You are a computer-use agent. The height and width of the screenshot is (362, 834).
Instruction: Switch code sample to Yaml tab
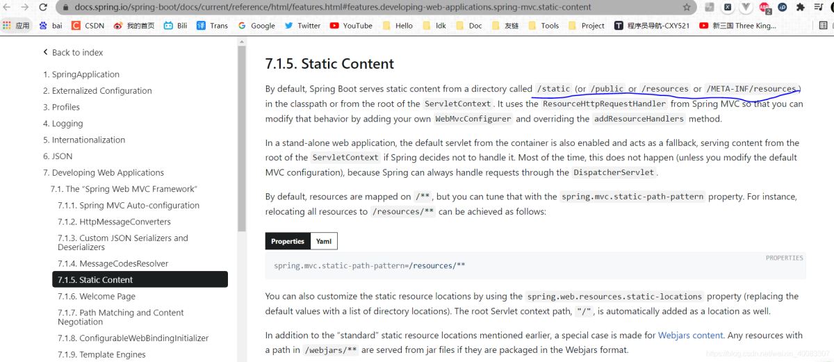[324, 241]
